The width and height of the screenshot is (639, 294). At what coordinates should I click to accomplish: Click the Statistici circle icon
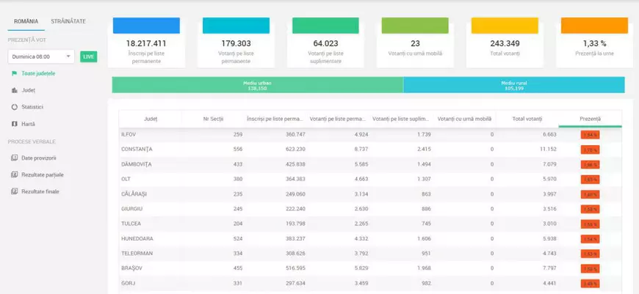[x=14, y=107]
